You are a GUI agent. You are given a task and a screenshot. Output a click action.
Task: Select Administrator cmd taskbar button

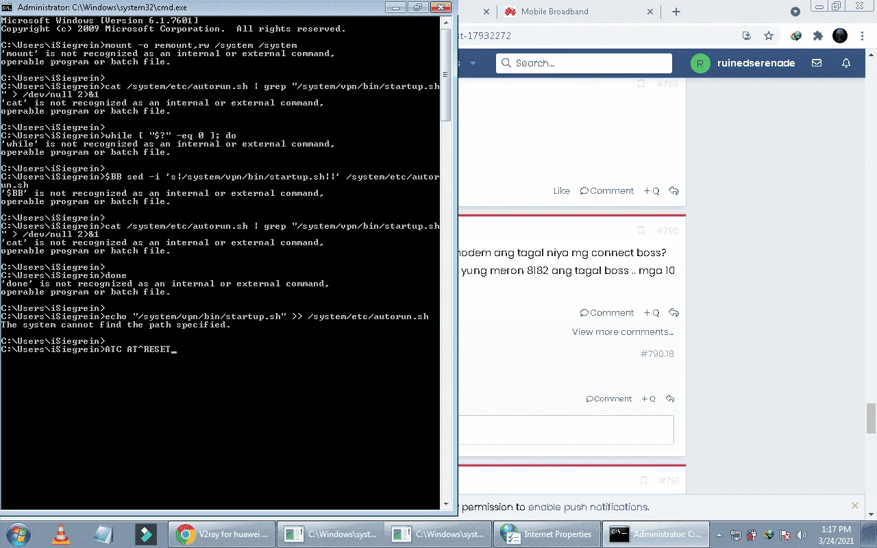tap(655, 534)
